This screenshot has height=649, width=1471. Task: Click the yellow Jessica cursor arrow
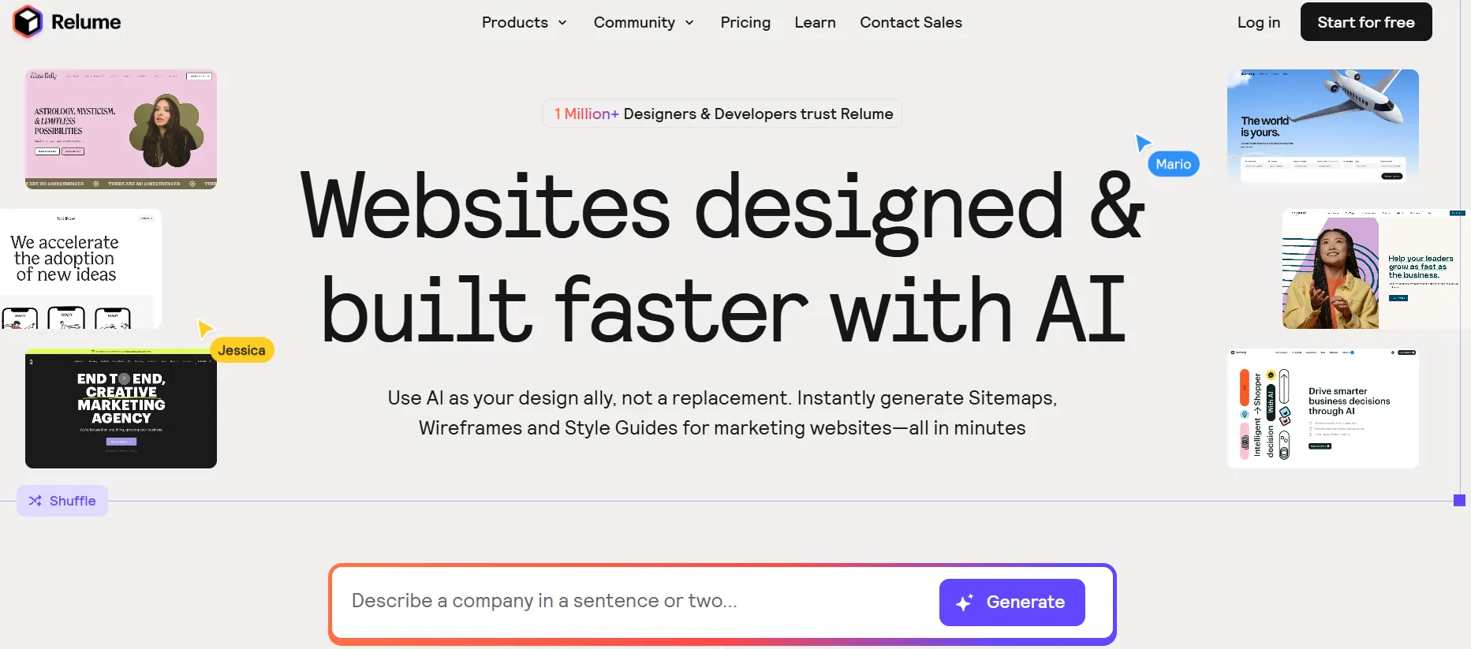click(x=204, y=328)
